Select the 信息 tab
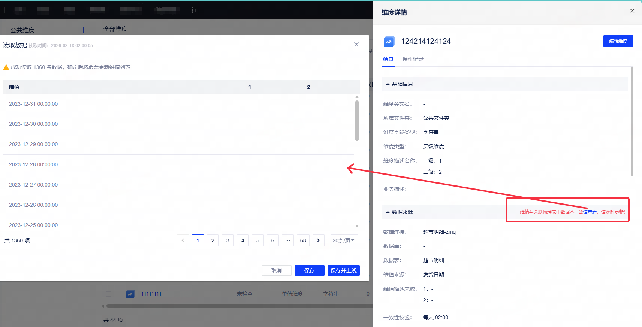 click(x=388, y=59)
